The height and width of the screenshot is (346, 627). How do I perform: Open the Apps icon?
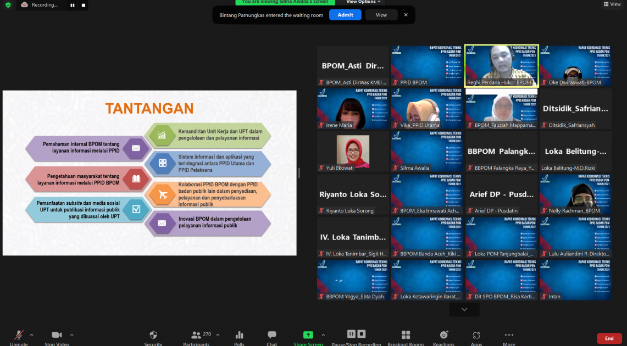click(x=476, y=336)
